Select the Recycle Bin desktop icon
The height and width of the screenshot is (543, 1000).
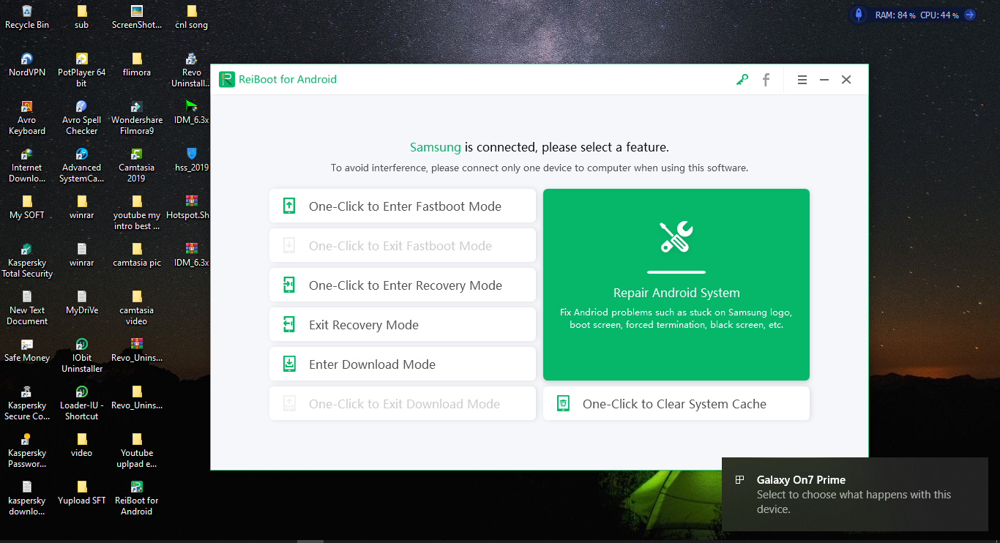(27, 18)
